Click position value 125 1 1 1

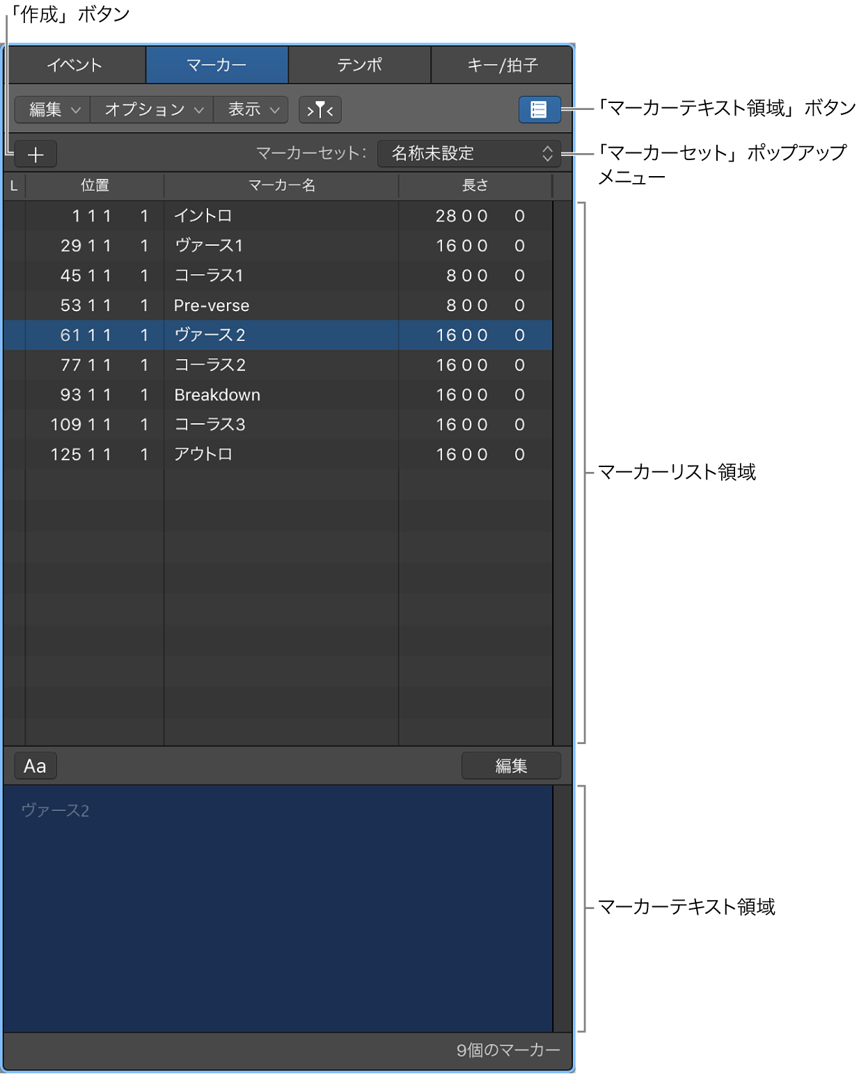tap(100, 455)
